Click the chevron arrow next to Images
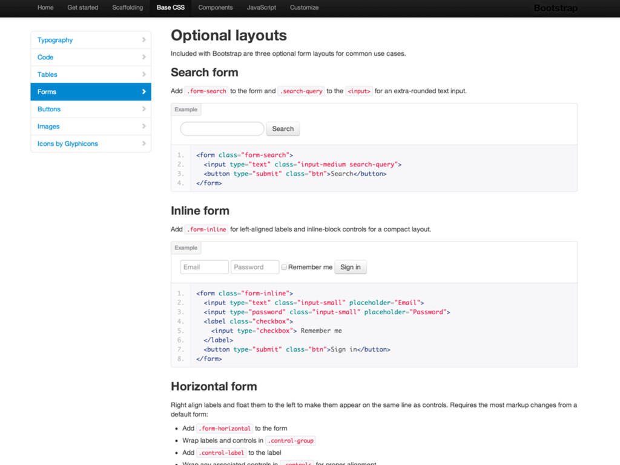Viewport: 620px width, 465px height. tap(144, 127)
